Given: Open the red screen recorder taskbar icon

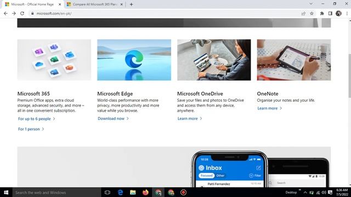Looking at the screenshot, I should (x=183, y=192).
